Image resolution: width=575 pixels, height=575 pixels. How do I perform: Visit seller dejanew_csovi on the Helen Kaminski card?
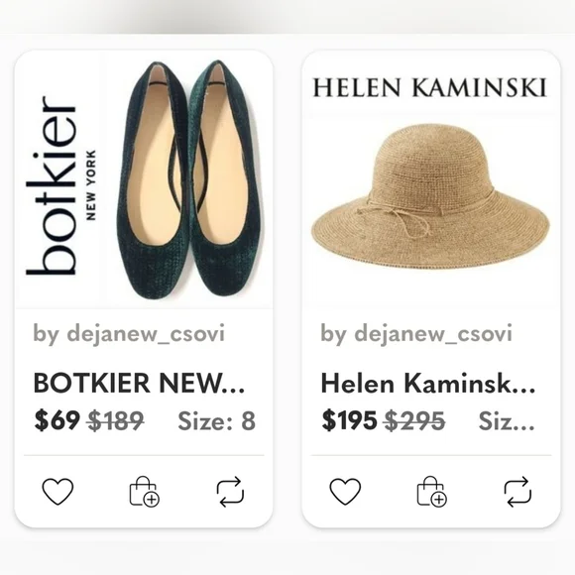click(x=416, y=333)
